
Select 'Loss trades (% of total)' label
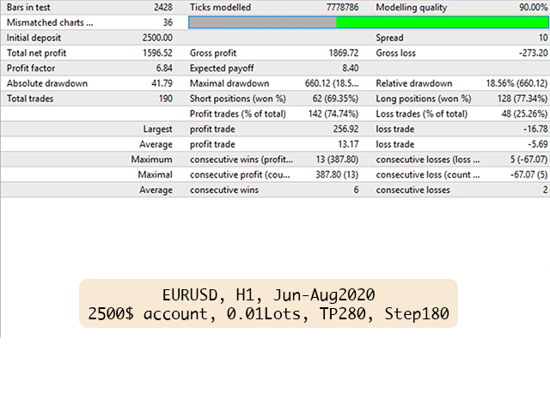(422, 114)
